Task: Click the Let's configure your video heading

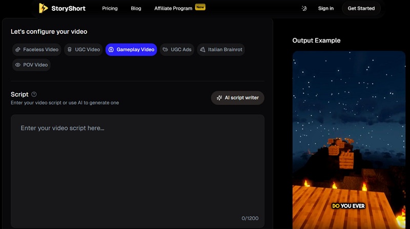Action: (49, 32)
